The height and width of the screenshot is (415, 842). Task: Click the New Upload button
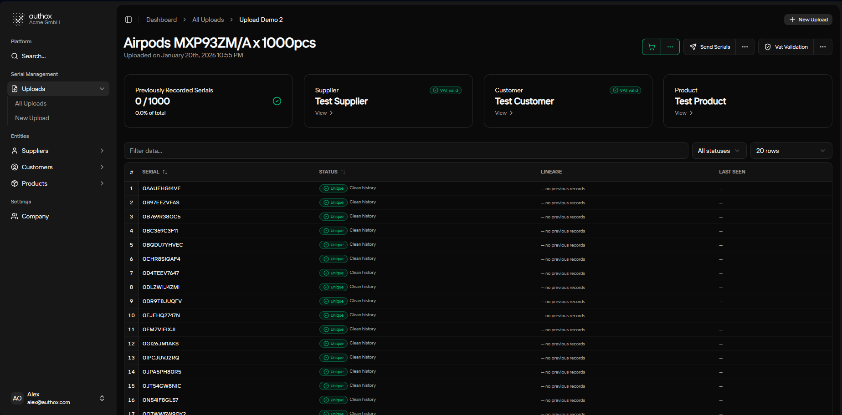[x=808, y=20]
